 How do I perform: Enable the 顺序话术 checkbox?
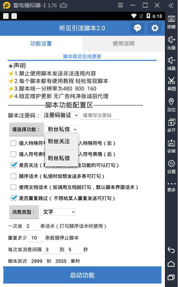pyautogui.click(x=13, y=176)
